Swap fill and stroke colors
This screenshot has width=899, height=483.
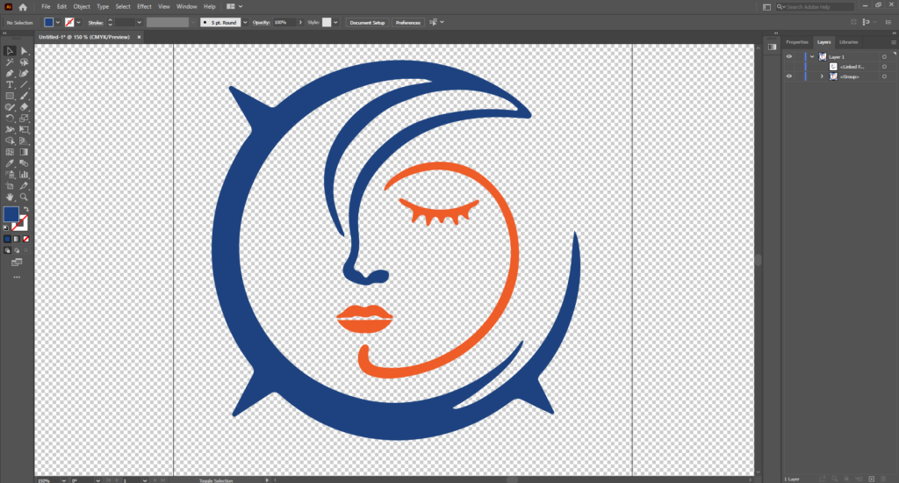(x=25, y=209)
